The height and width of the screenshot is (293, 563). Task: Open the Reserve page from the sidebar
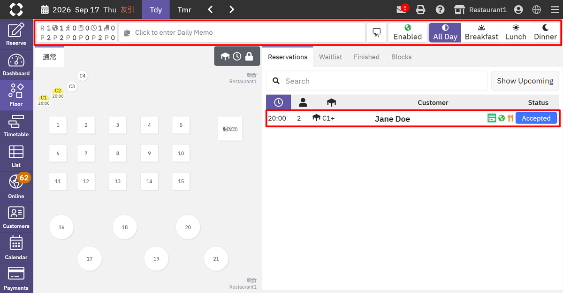[16, 34]
